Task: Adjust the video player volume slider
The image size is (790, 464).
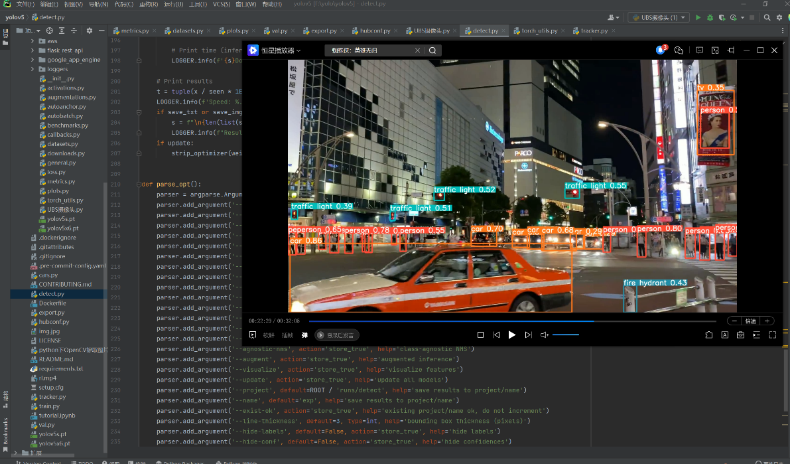Action: pyautogui.click(x=565, y=335)
